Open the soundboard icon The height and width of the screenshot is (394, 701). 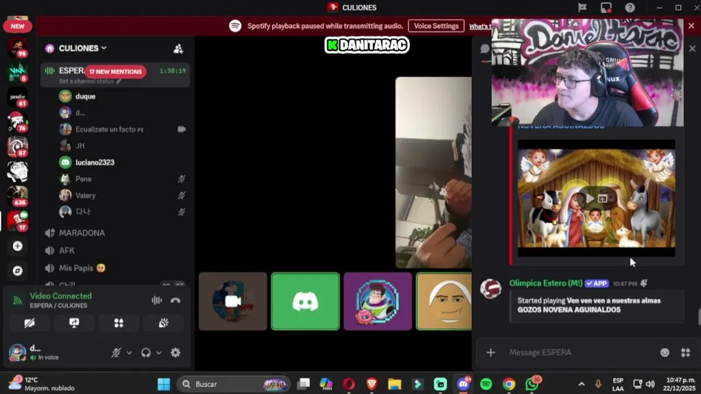click(x=163, y=323)
